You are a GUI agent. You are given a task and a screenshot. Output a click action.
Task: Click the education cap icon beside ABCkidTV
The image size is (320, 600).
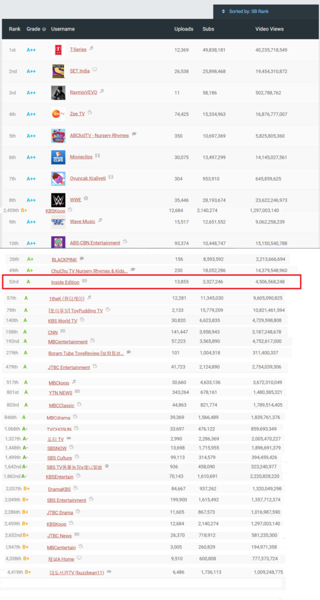click(x=134, y=134)
